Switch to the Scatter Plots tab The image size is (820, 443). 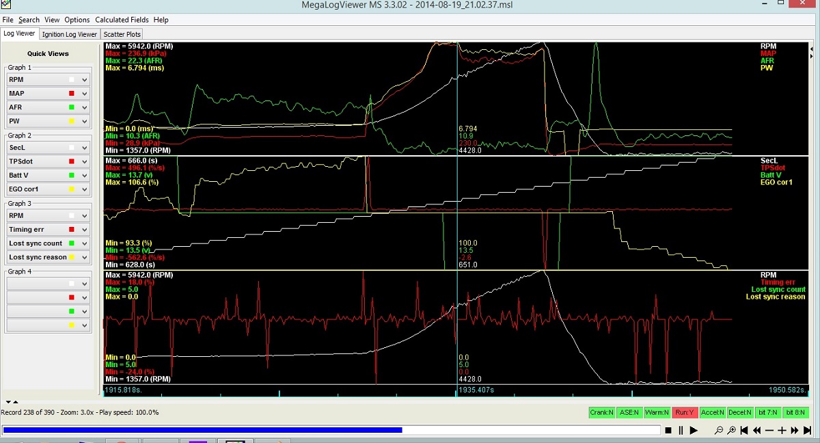coord(122,34)
